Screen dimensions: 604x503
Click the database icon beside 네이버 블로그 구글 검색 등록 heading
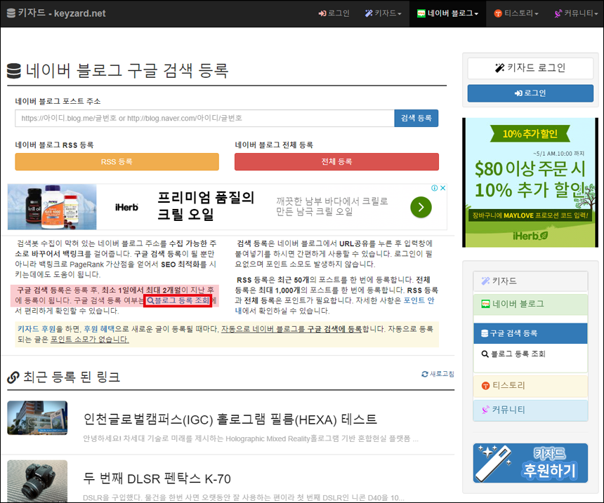14,71
